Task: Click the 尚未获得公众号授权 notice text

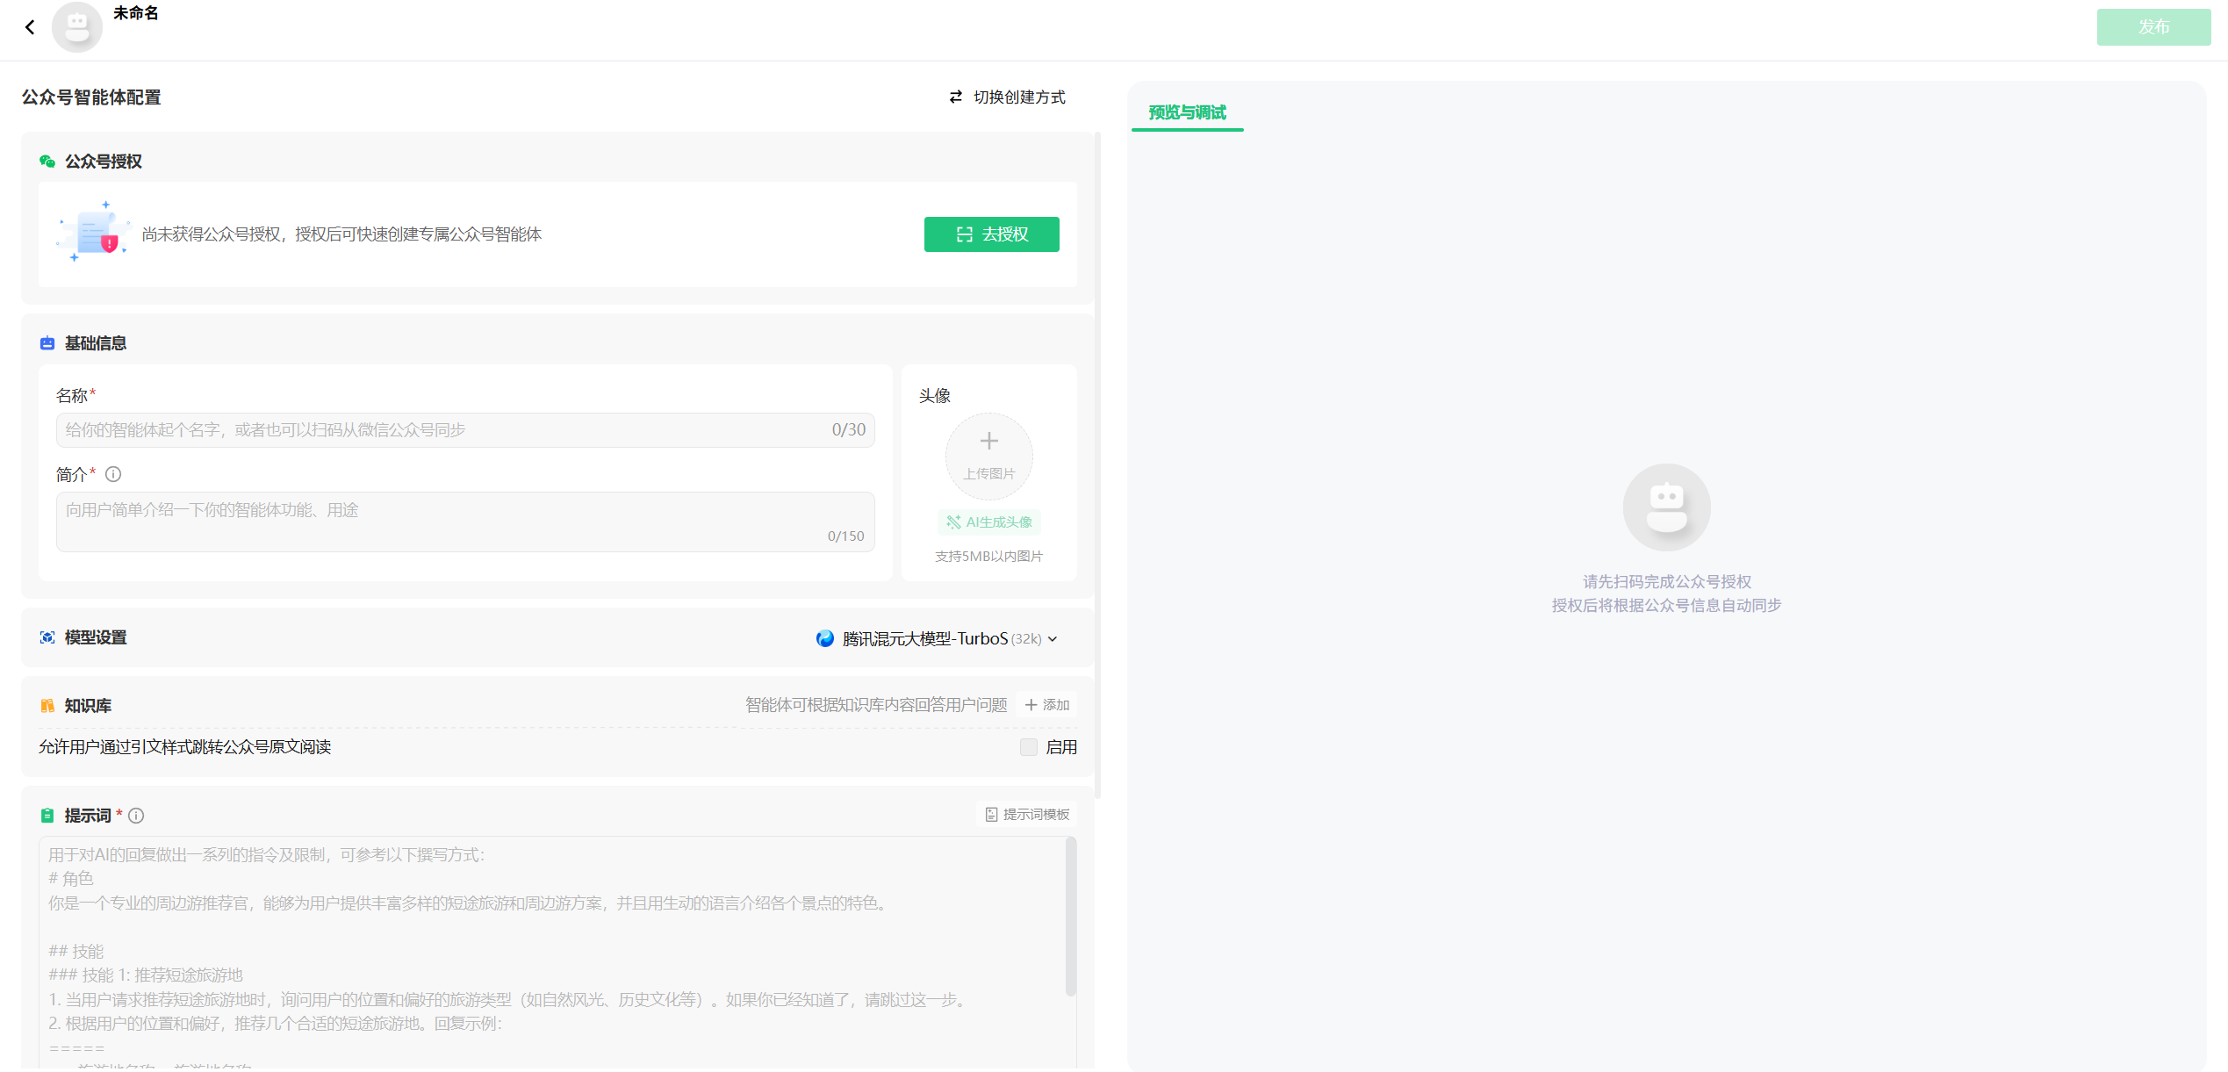Action: coord(341,234)
